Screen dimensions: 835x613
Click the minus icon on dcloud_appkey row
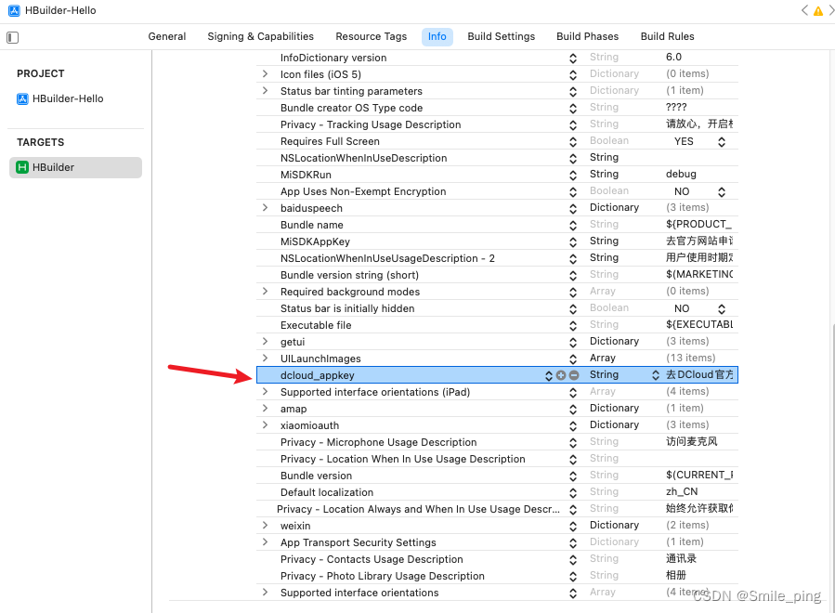pos(574,375)
